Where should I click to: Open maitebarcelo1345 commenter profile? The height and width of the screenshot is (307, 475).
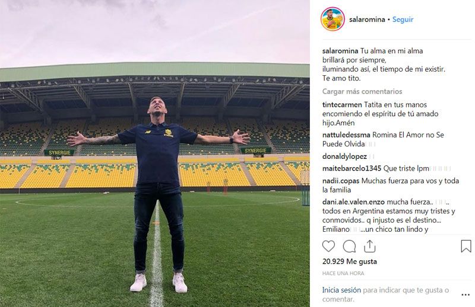(351, 168)
